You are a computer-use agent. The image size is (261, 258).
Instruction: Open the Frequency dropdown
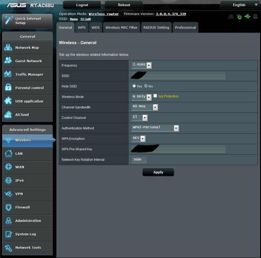142,65
